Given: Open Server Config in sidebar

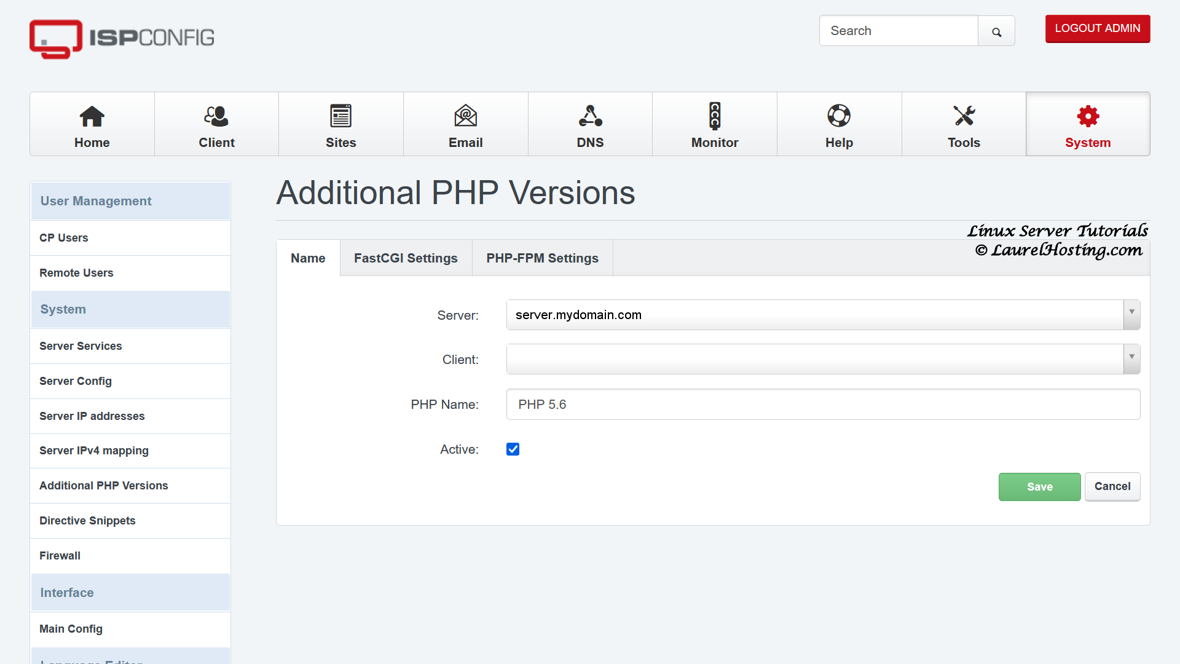Looking at the screenshot, I should click(x=130, y=381).
